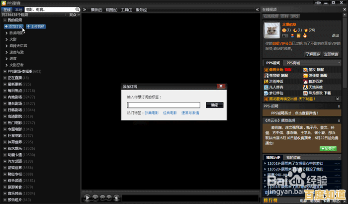The width and height of the screenshot is (348, 204).
Task: Click the 确定 button in dialog
Action: tap(214, 105)
